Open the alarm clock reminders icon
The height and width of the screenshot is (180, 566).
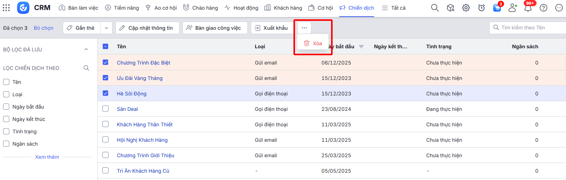(481, 8)
